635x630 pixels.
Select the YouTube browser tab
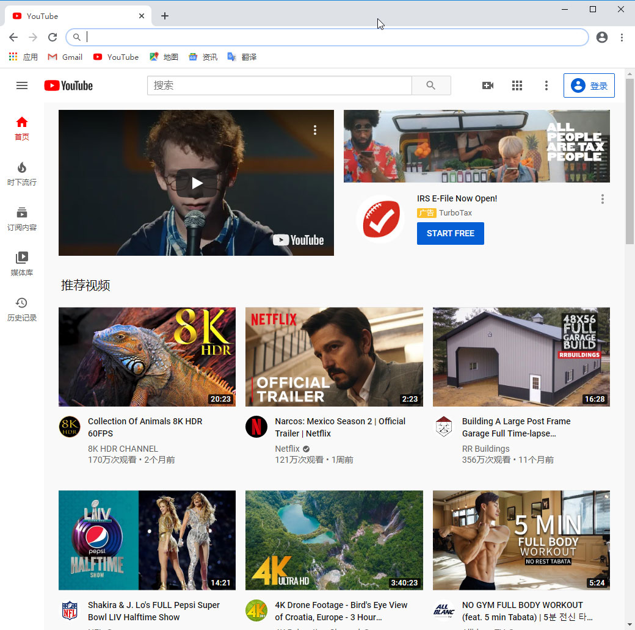pos(78,16)
